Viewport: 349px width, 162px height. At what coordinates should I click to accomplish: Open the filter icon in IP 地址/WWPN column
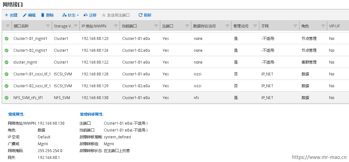click(x=116, y=26)
